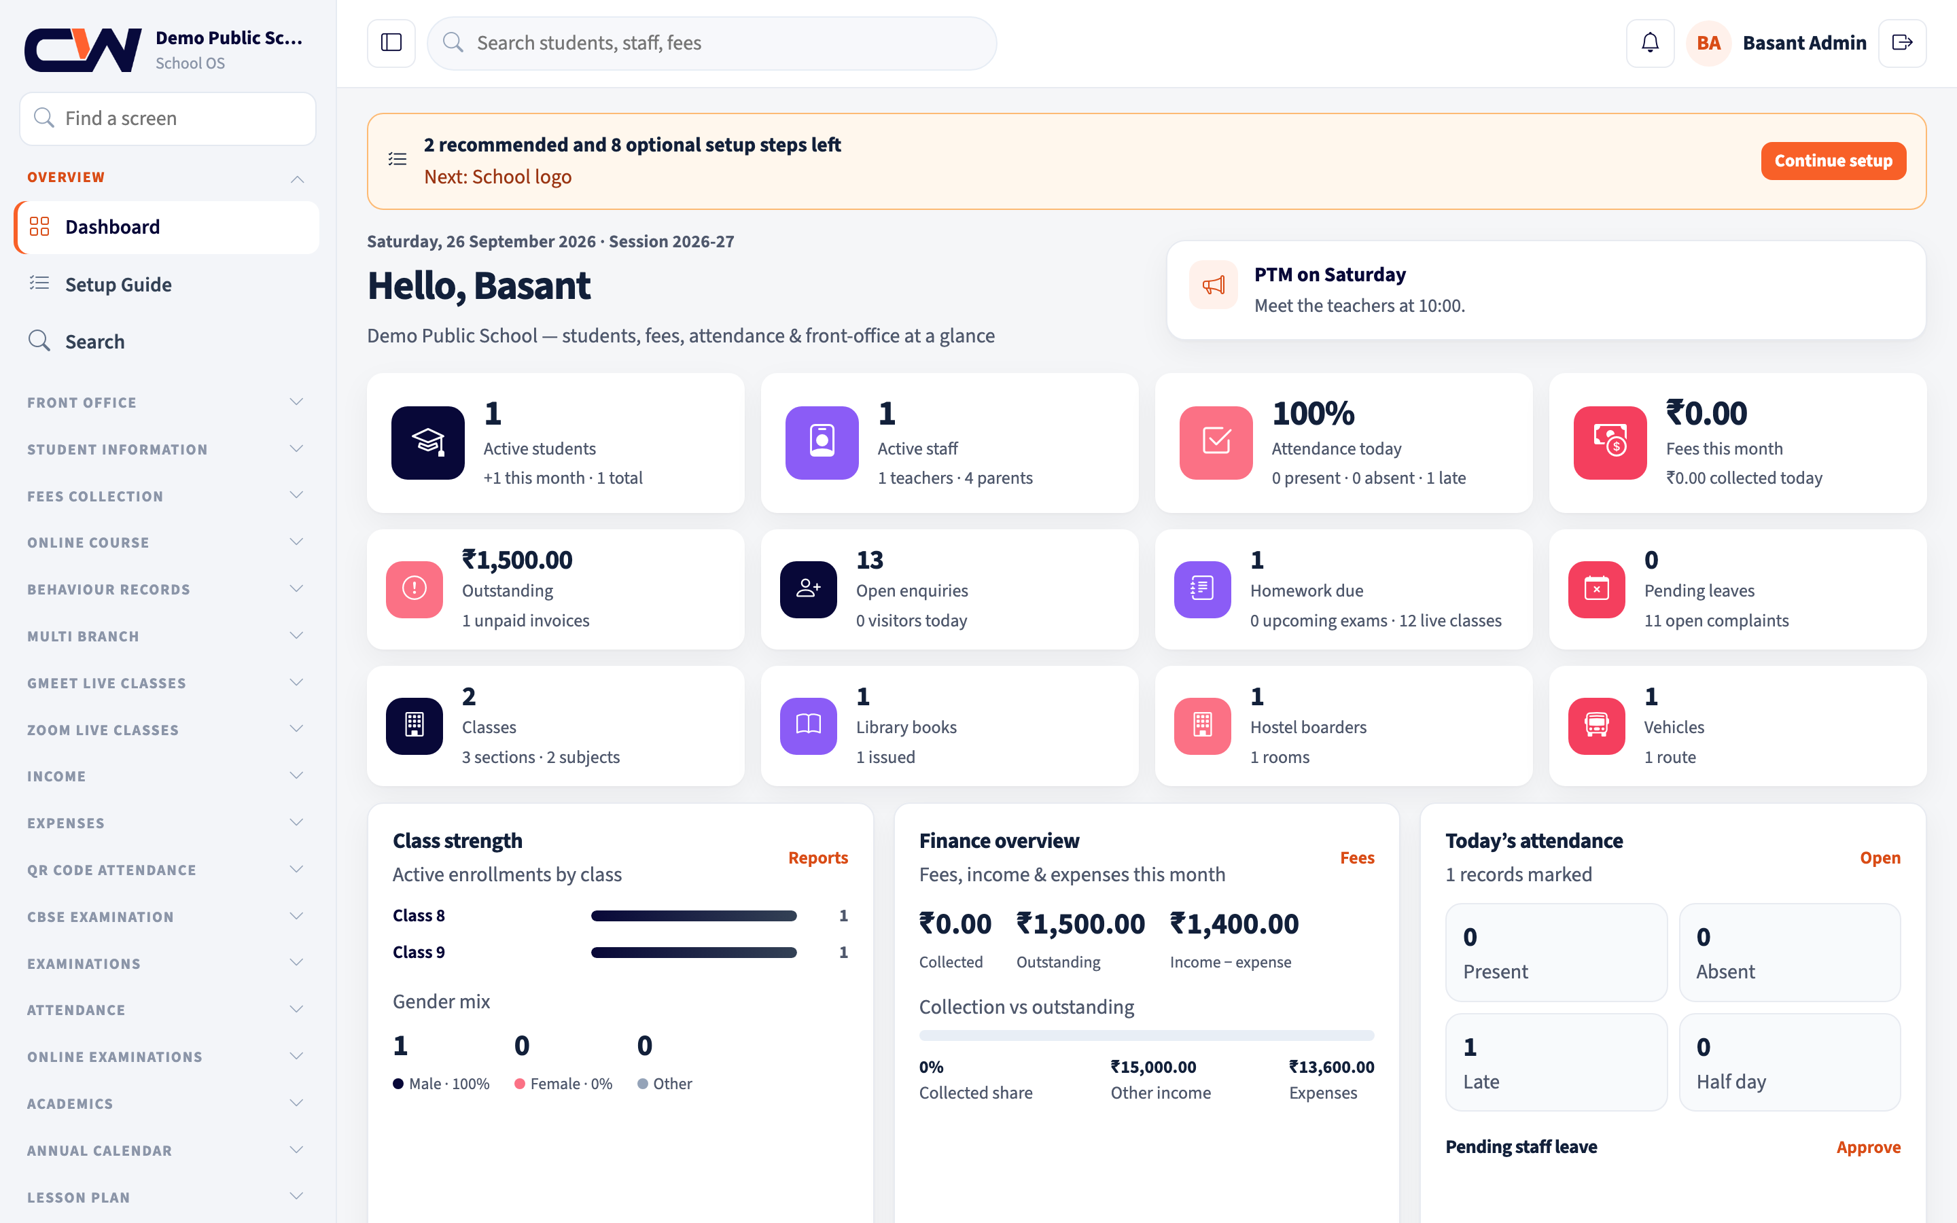Click the CW school logo
This screenshot has height=1223, width=1957.
click(x=84, y=50)
